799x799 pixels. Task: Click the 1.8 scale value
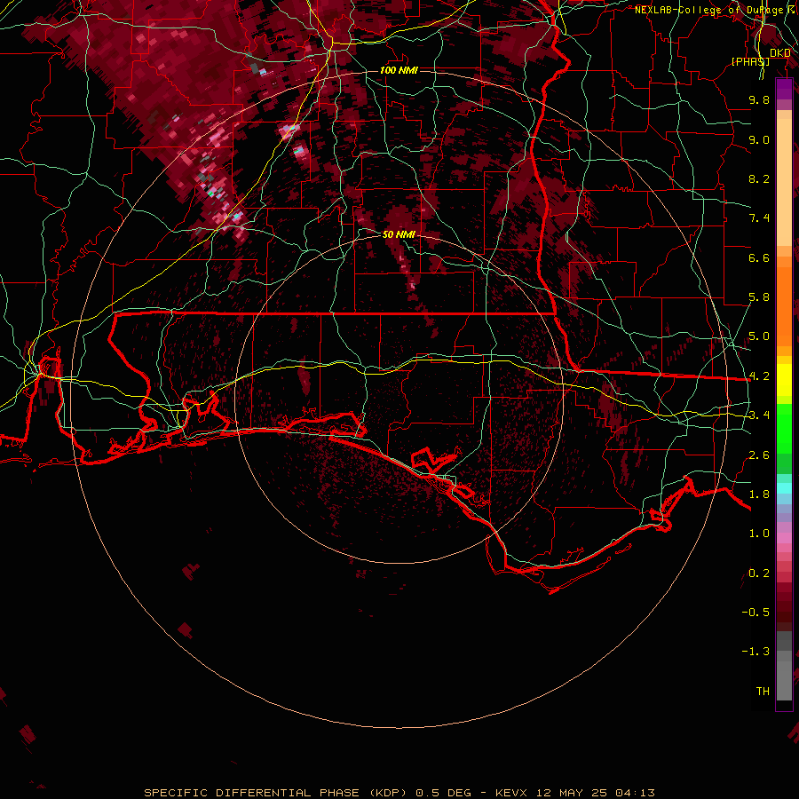point(759,494)
